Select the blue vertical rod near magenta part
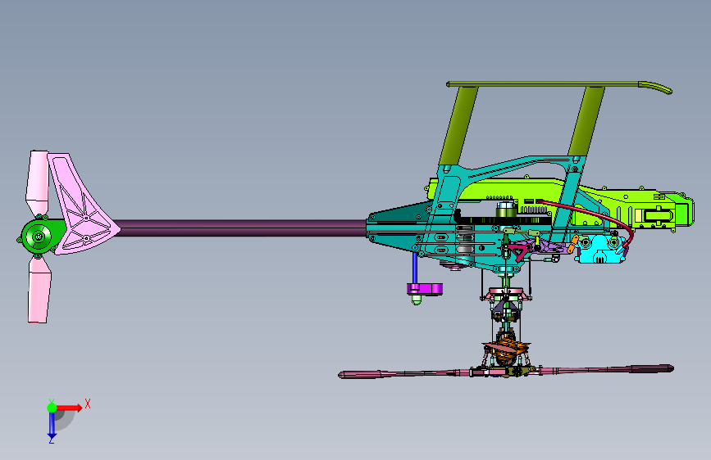 pos(414,268)
